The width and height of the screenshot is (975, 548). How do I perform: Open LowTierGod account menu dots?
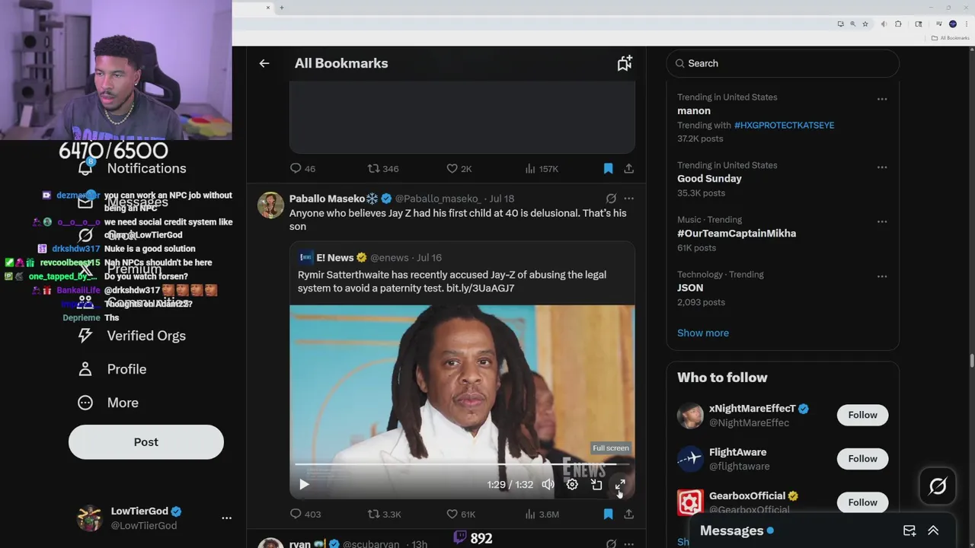tap(226, 518)
